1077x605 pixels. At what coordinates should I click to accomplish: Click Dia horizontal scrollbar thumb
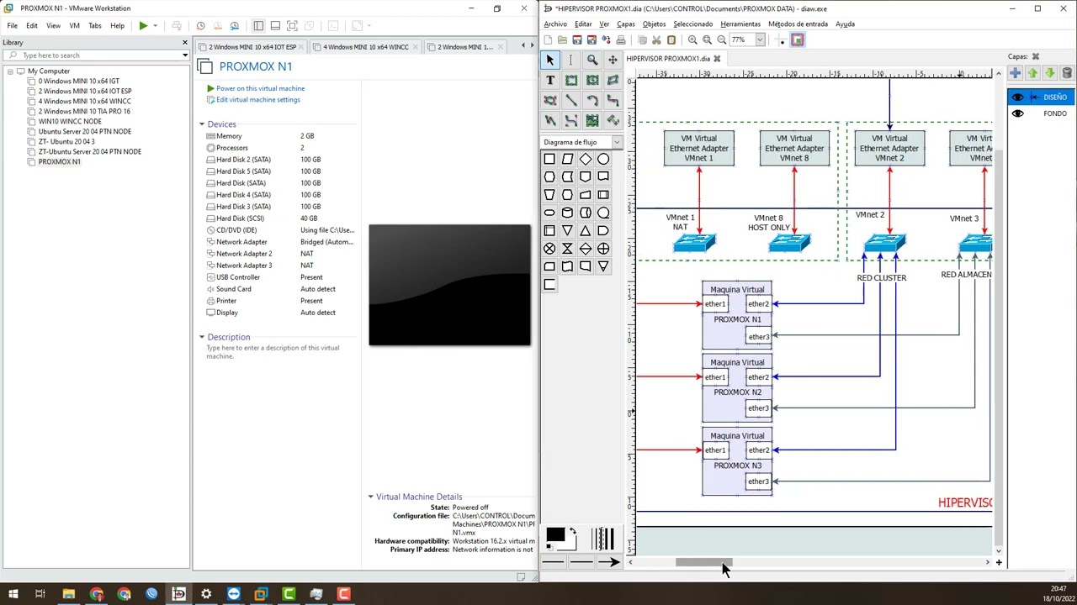pyautogui.click(x=703, y=562)
